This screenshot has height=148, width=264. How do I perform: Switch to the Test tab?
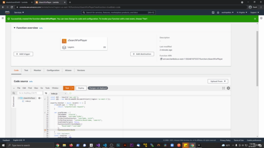26,70
